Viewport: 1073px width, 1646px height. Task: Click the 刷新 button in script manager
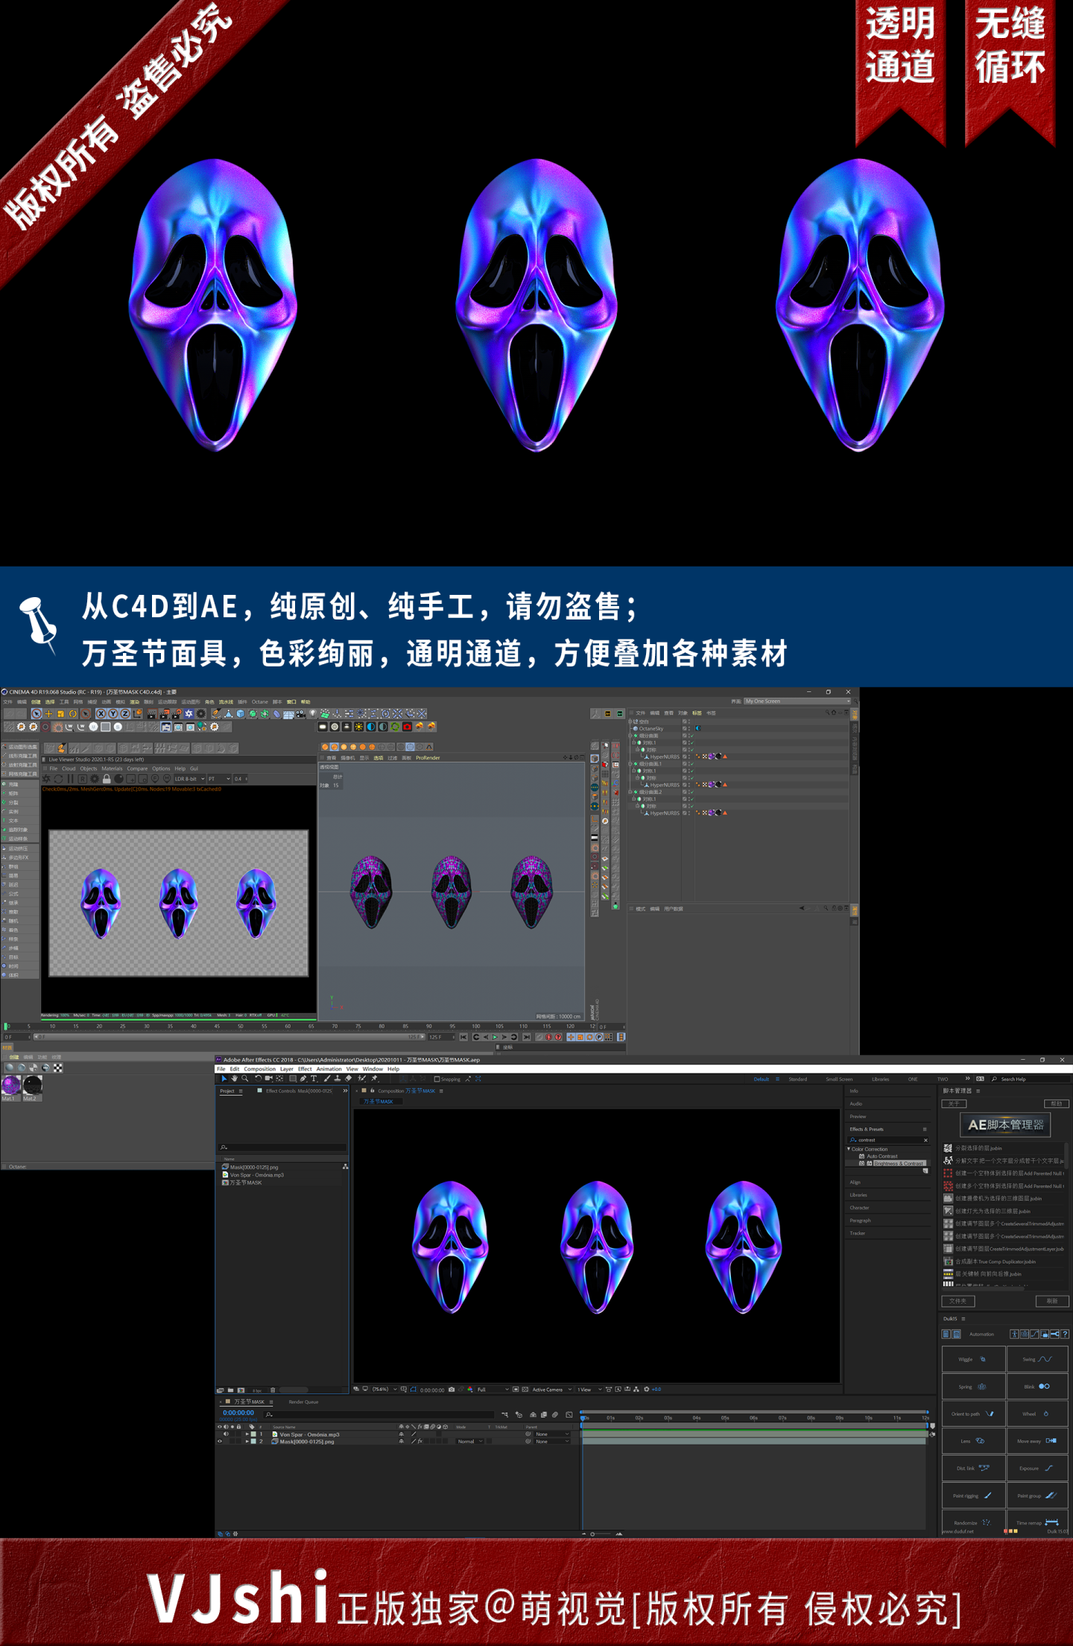click(1052, 1301)
